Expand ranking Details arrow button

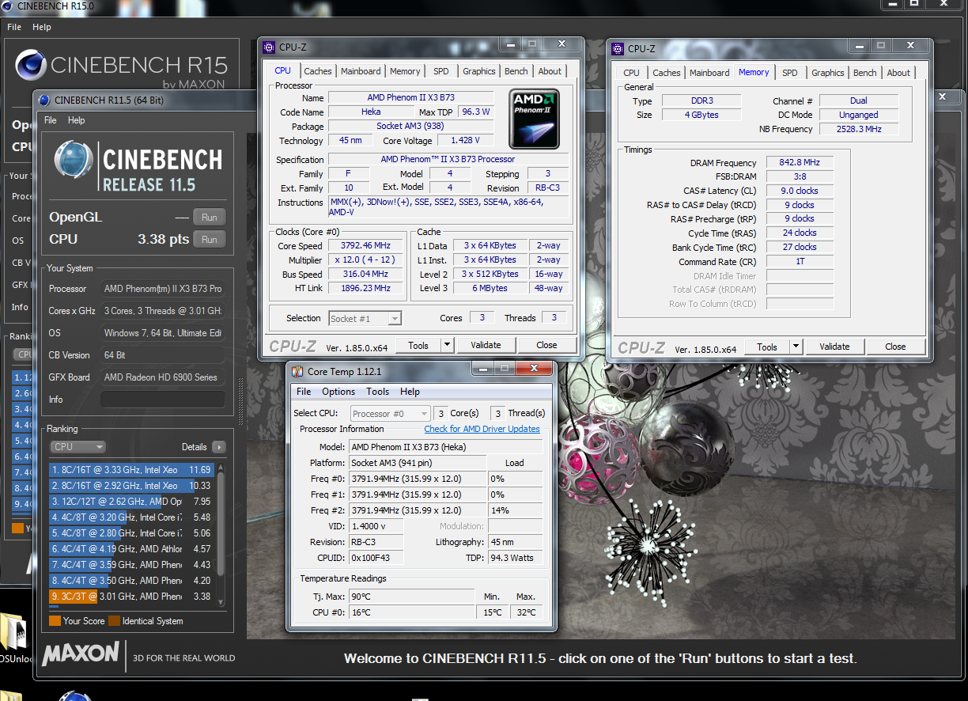219,447
